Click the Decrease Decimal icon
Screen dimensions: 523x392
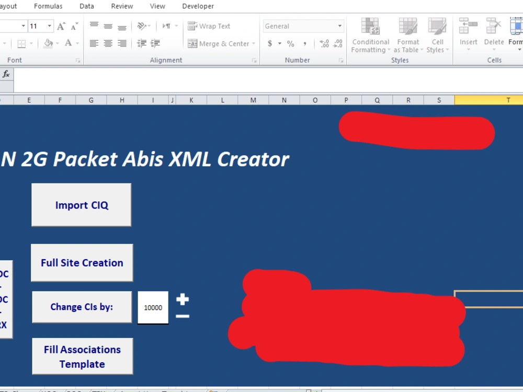click(337, 44)
